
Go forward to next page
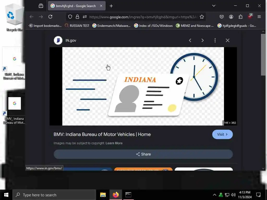point(41,17)
